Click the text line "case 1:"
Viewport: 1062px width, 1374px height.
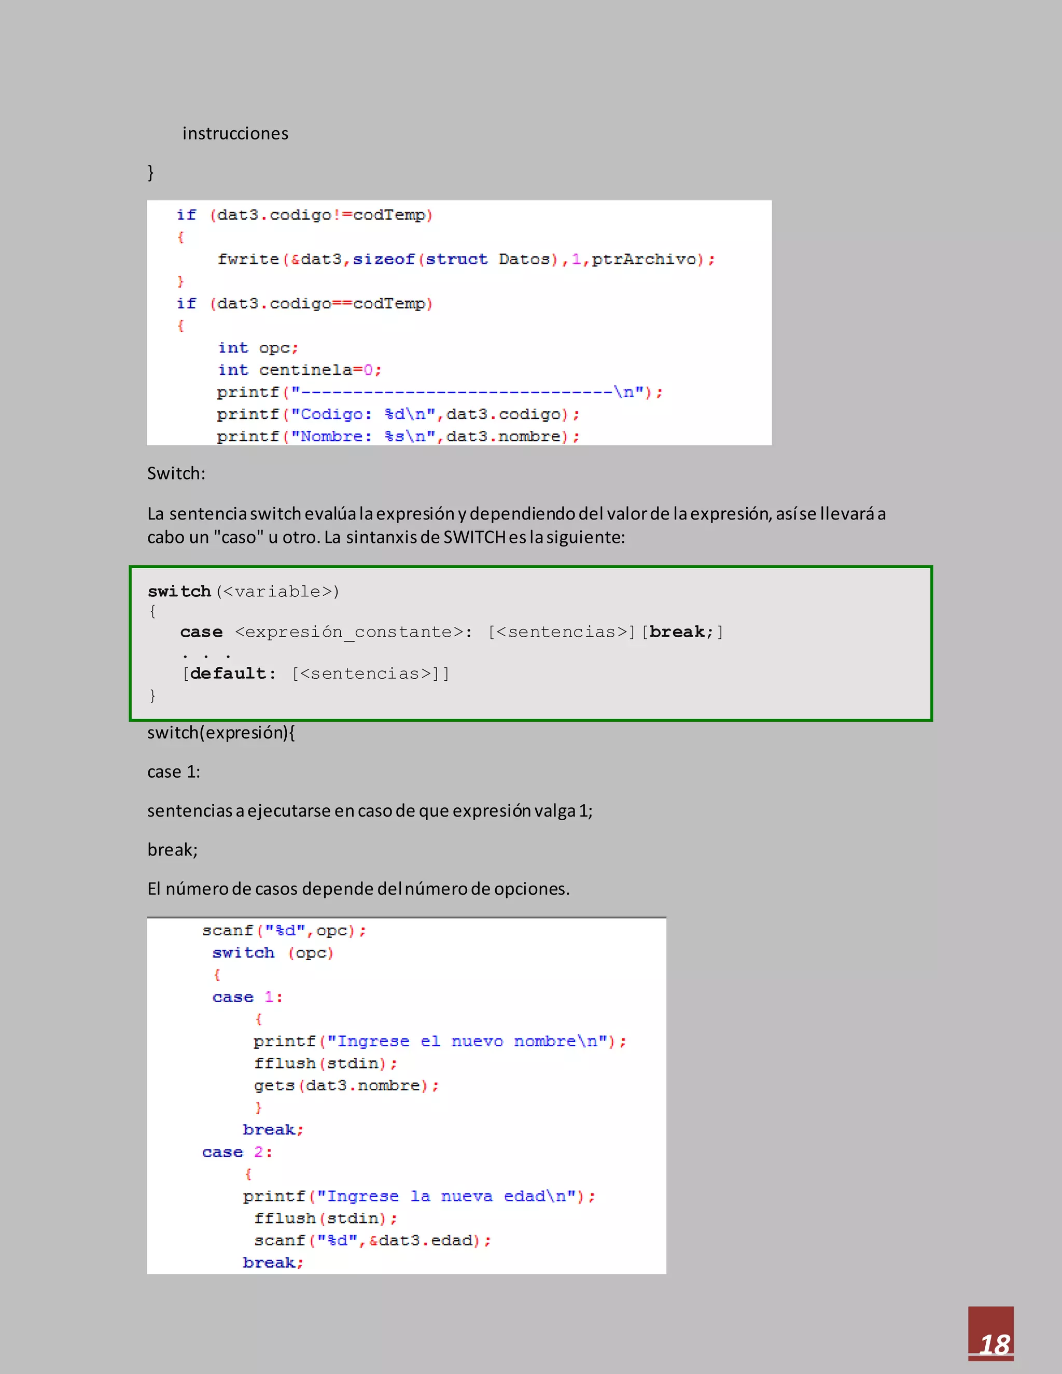[174, 772]
